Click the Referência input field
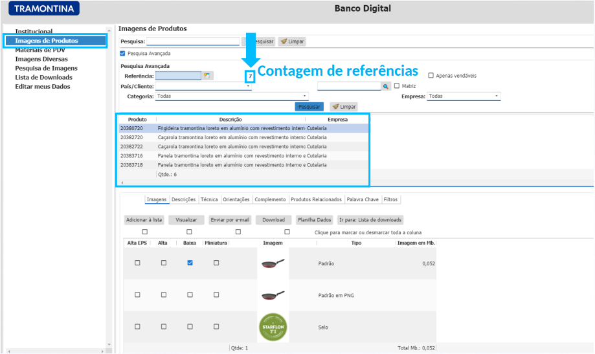 click(x=178, y=76)
